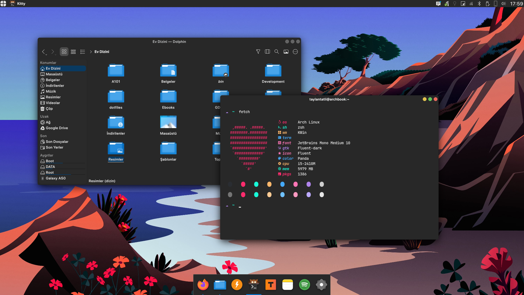The width and height of the screenshot is (524, 295).
Task: Click the Kitty terminal title taylantatli@archbook
Action: [x=329, y=99]
